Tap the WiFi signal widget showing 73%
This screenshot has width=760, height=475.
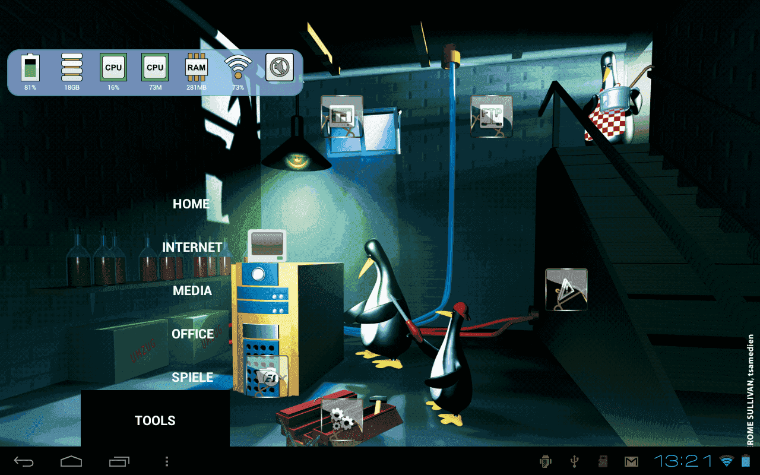[x=238, y=72]
